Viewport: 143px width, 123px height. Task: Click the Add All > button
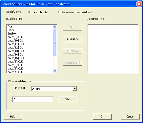point(73,39)
